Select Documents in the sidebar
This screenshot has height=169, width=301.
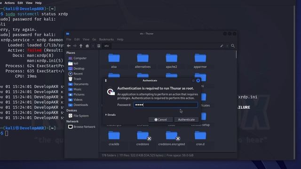tap(79, 84)
